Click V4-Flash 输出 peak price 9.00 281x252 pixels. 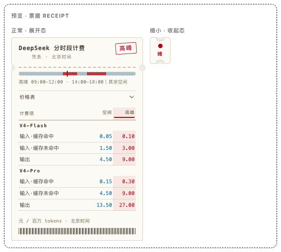click(128, 159)
